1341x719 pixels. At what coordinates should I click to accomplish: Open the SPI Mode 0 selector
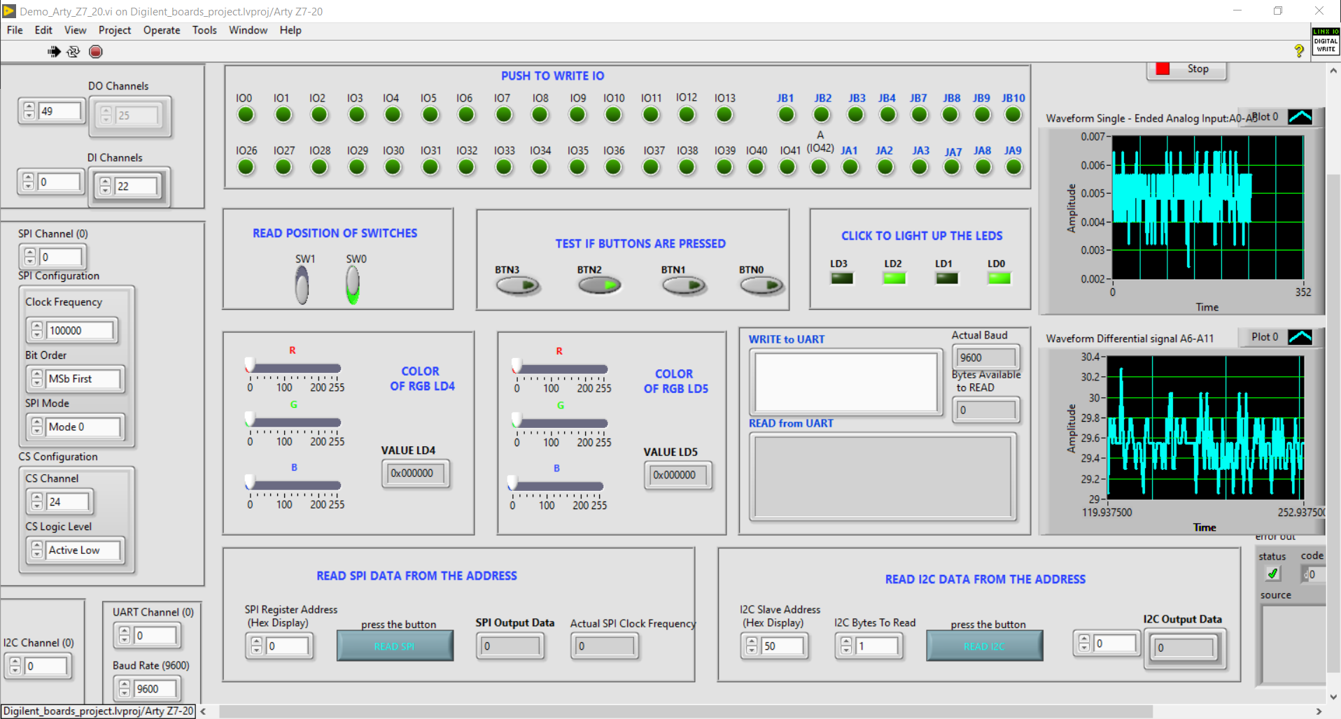(76, 427)
